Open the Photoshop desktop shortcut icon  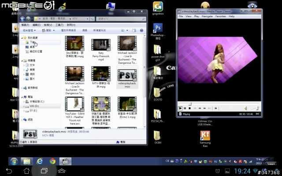[x=157, y=28]
